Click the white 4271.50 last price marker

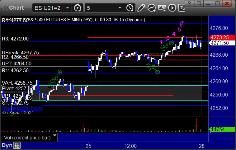(222, 43)
